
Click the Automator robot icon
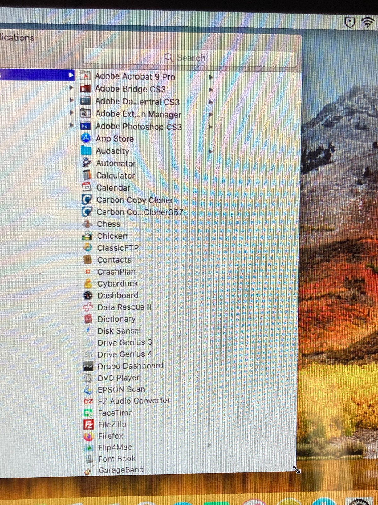point(87,163)
